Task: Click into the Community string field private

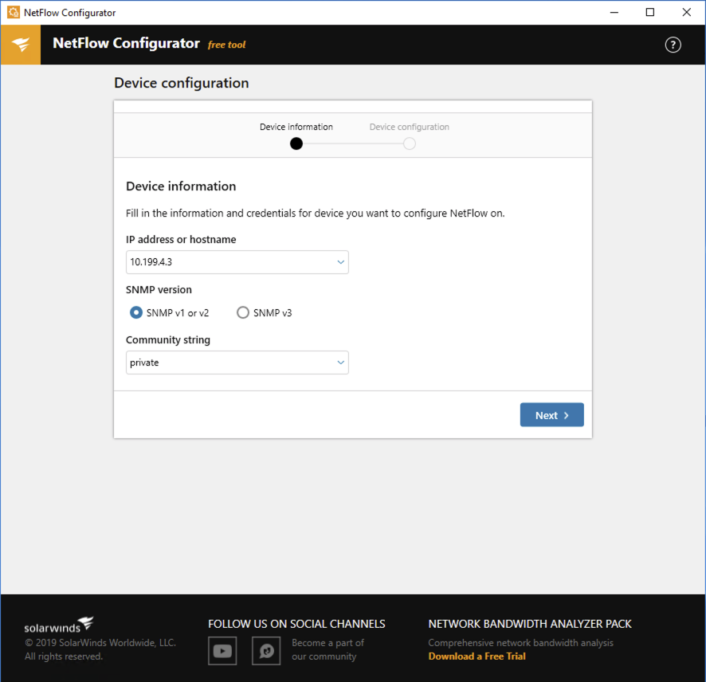Action: pyautogui.click(x=237, y=363)
